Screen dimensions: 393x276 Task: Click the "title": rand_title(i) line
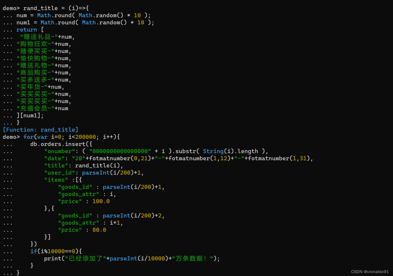pyautogui.click(x=84, y=166)
